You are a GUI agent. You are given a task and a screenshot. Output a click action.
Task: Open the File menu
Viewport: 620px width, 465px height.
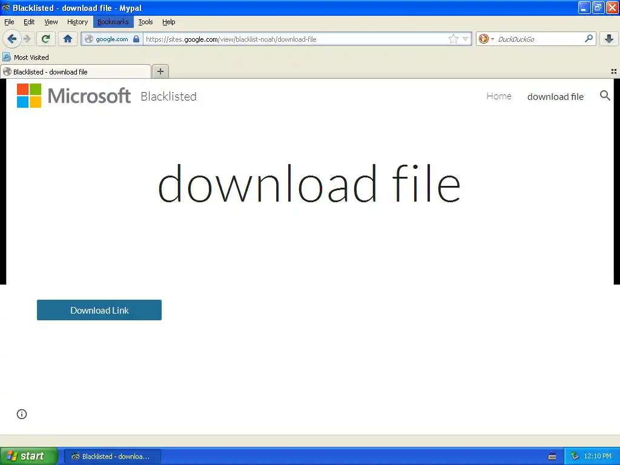[x=9, y=22]
